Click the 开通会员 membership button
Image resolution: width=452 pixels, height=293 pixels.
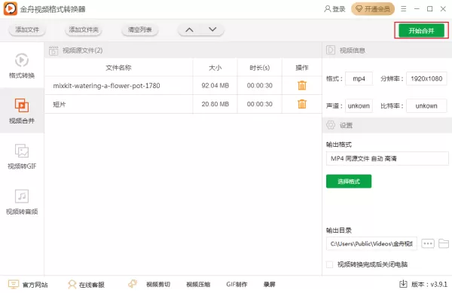[373, 9]
